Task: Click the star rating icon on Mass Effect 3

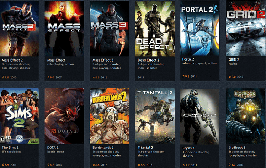Action: tap(94, 77)
